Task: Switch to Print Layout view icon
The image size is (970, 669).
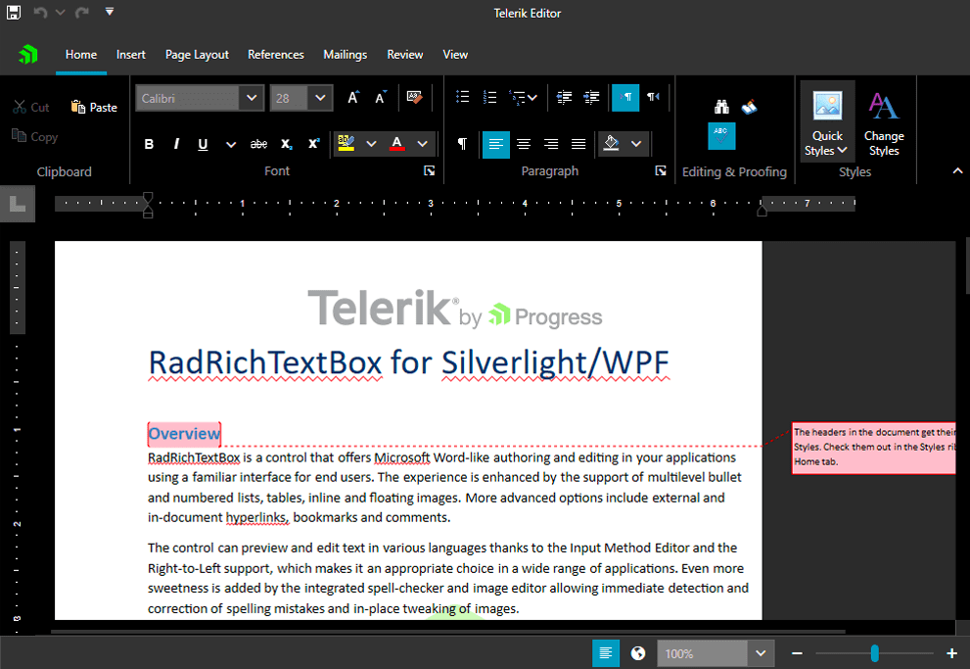Action: pos(606,653)
